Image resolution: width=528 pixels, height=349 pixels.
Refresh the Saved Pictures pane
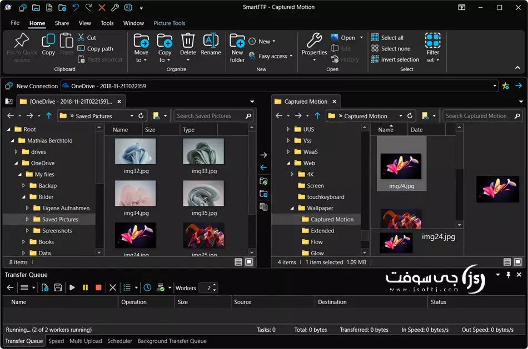pyautogui.click(x=141, y=116)
